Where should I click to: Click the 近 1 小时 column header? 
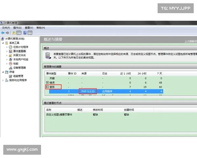pyautogui.click(x=124, y=74)
